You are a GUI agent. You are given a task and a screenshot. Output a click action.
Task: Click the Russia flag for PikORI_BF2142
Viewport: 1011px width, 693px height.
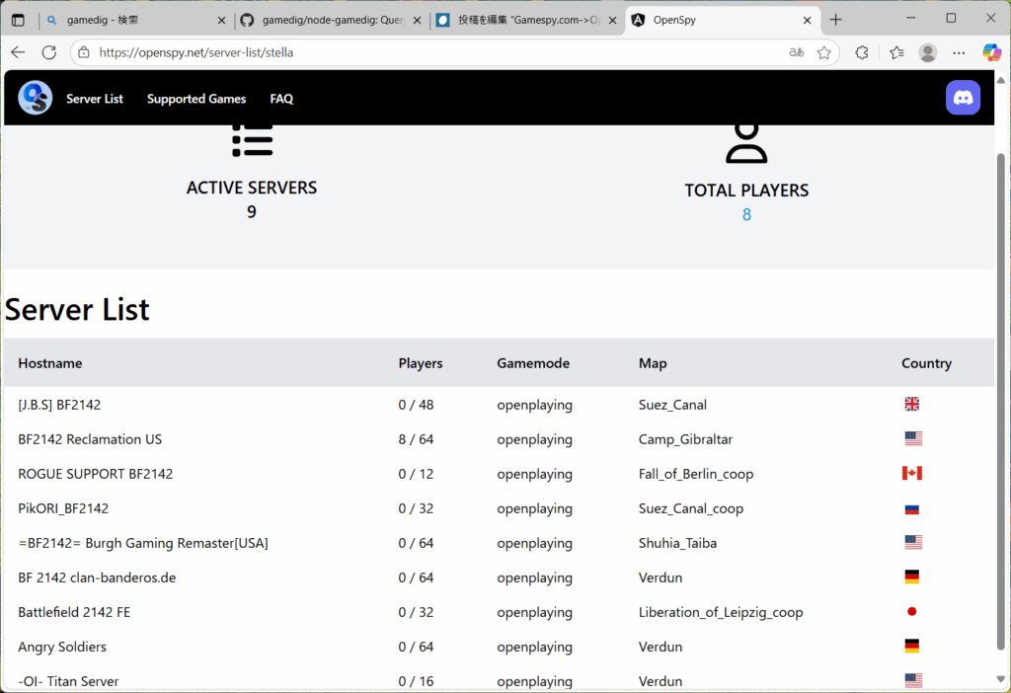(x=911, y=508)
